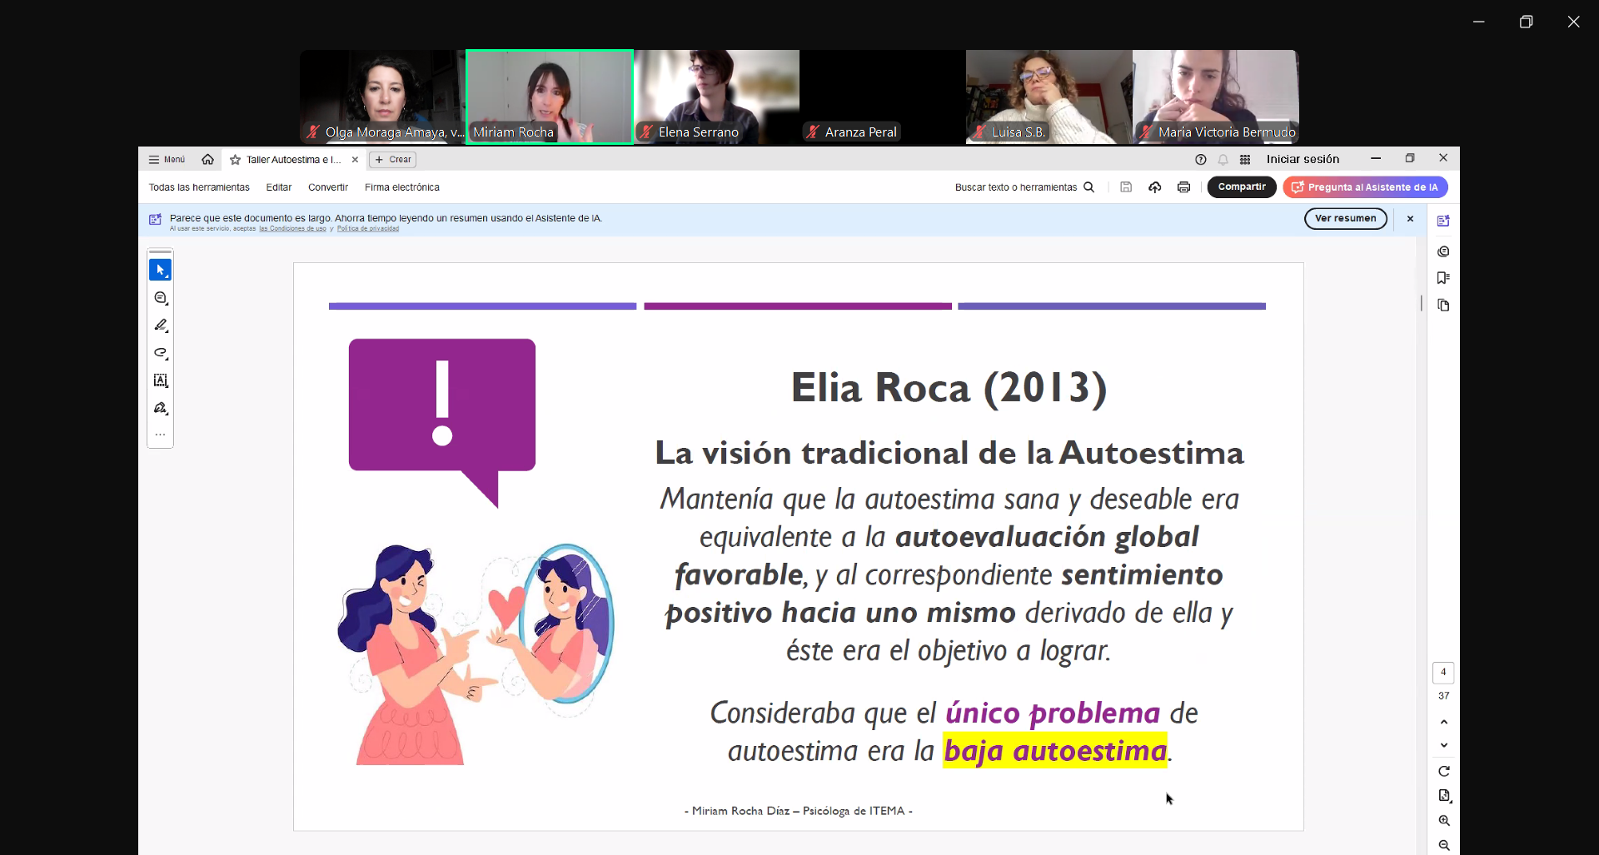The height and width of the screenshot is (855, 1599).
Task: Go to next page with down chevron
Action: coord(1444,745)
